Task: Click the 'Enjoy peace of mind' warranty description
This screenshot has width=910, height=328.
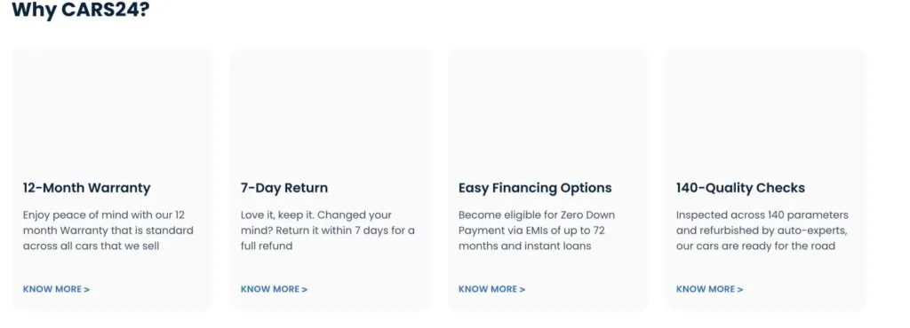Action: (108, 230)
